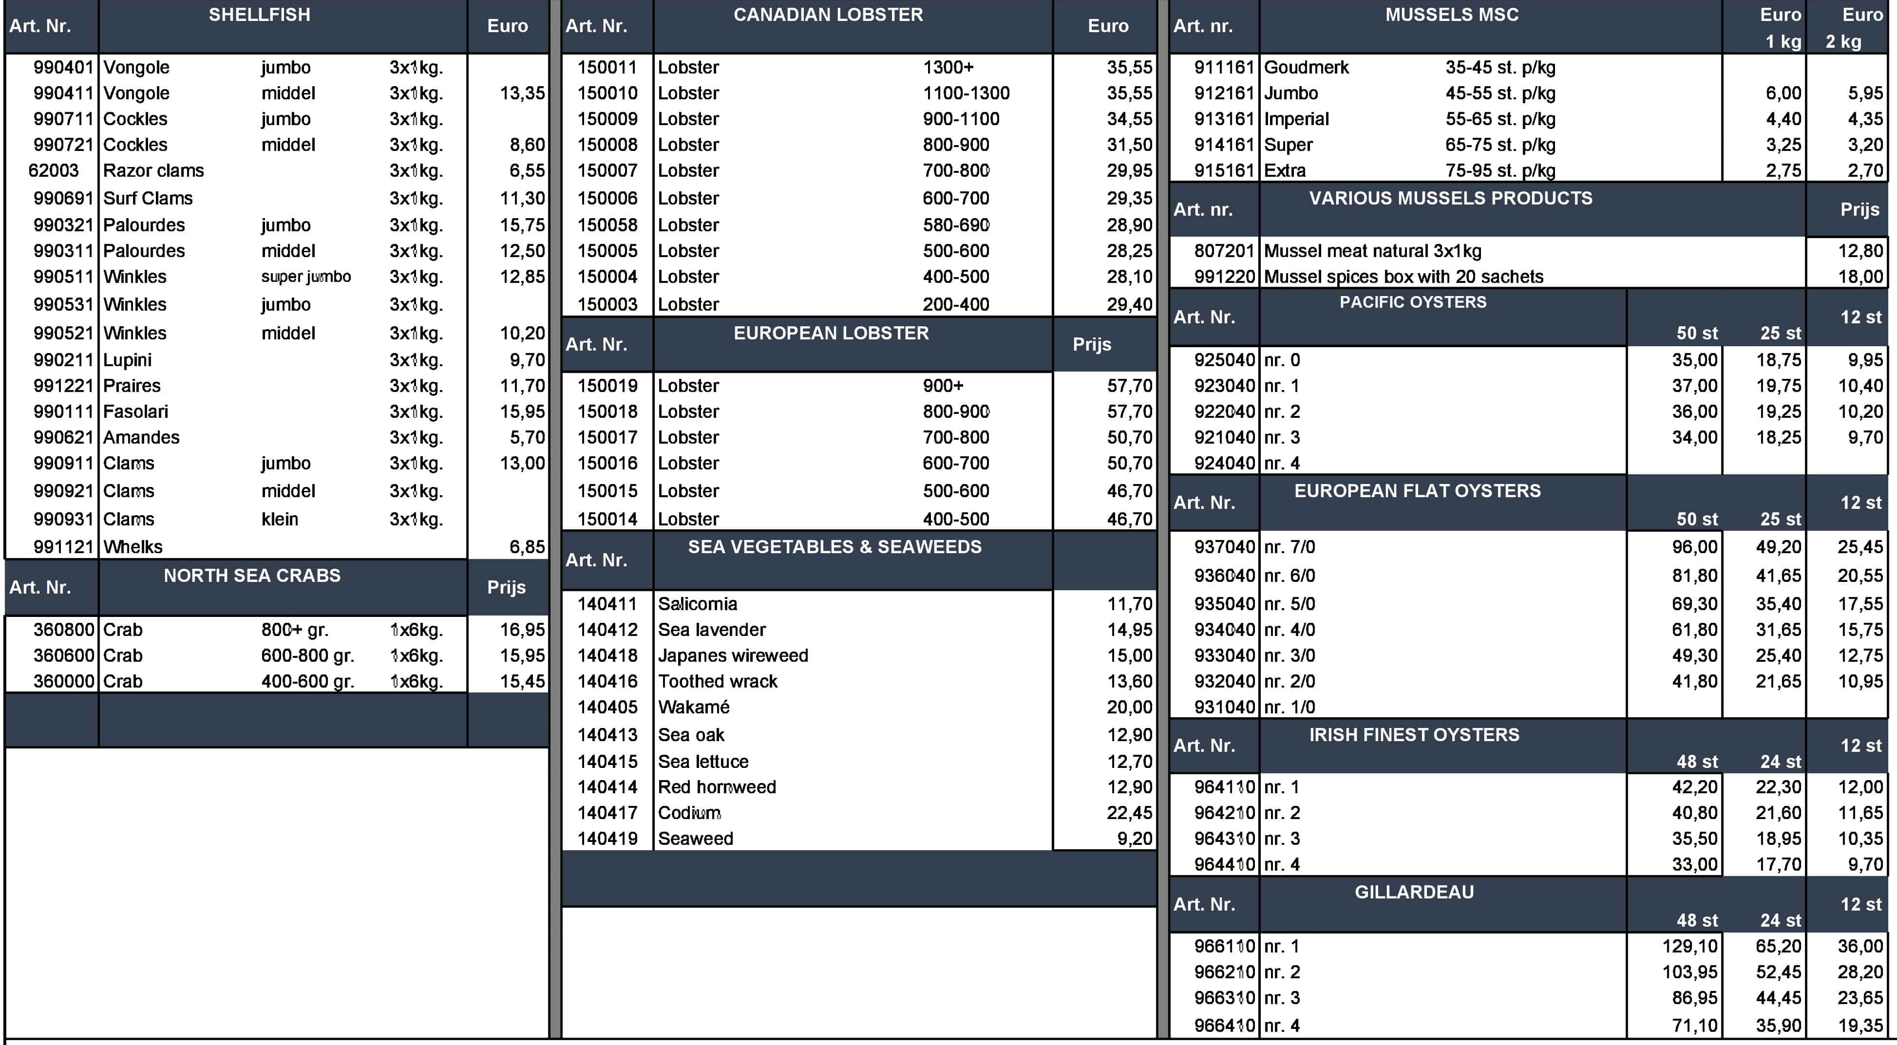This screenshot has height=1045, width=1897.
Task: Select Surf Clams product name
Action: point(147,199)
